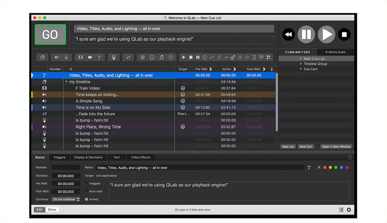Open the Display & Geometry tab
The image size is (387, 223).
pyautogui.click(x=88, y=157)
